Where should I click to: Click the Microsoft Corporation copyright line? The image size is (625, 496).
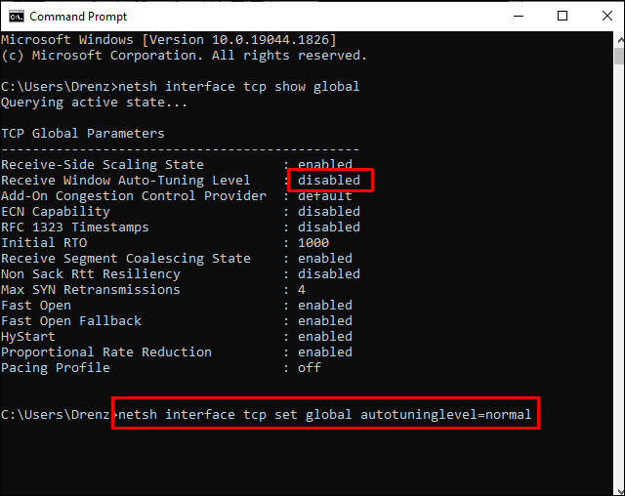[x=184, y=56]
